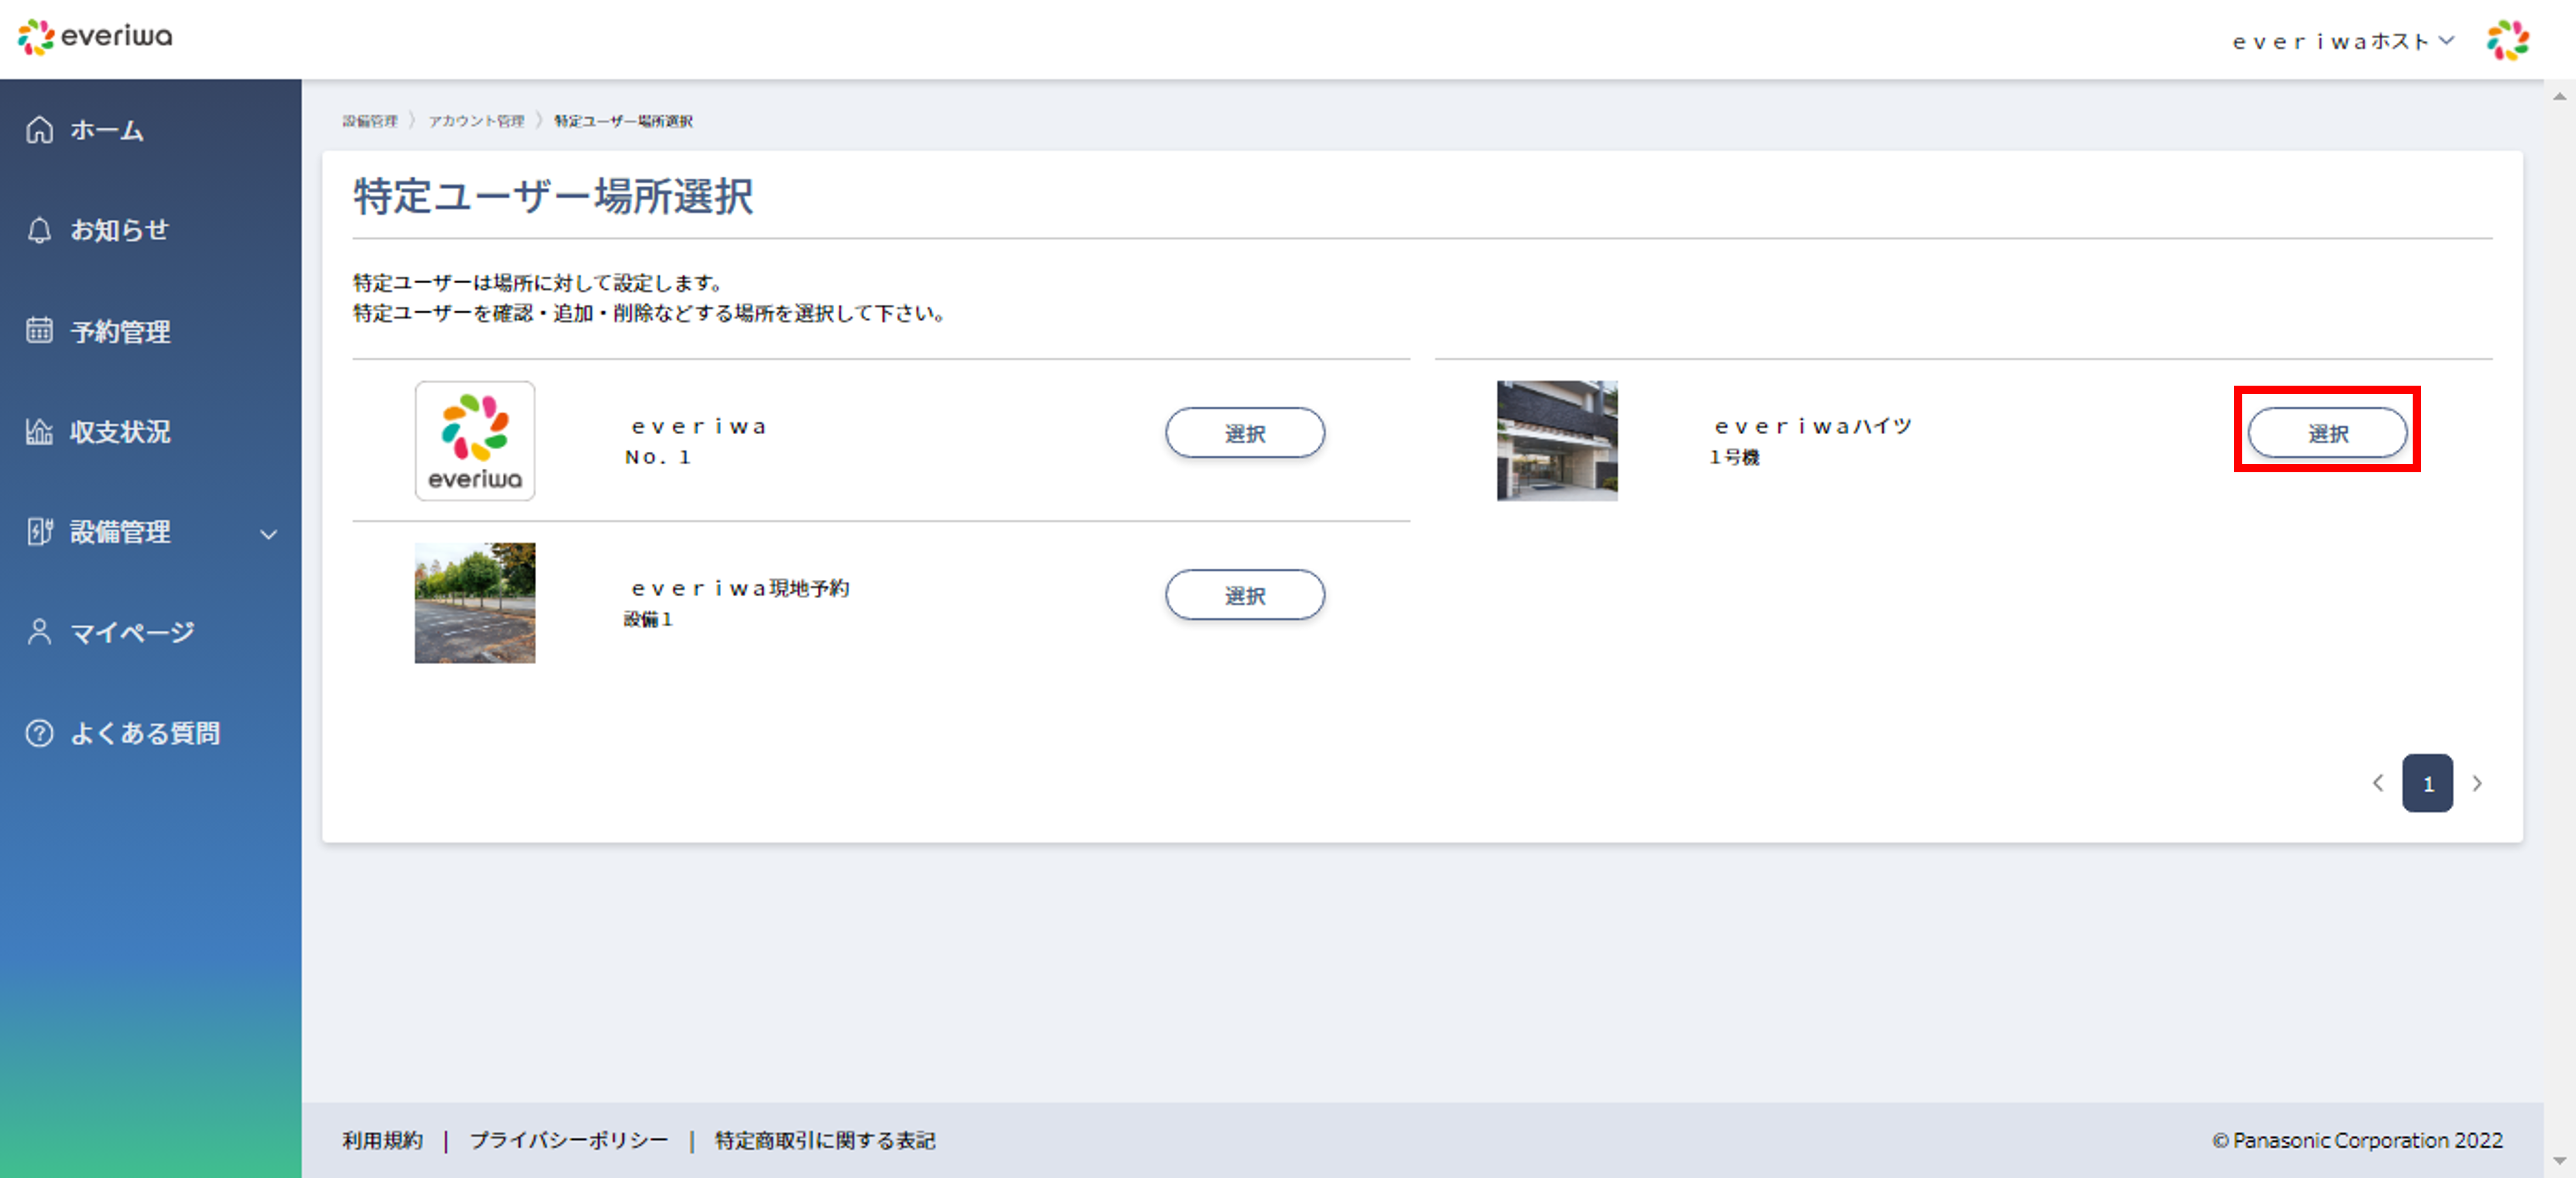Click the person icon for マイページ
This screenshot has height=1178, width=2576.
click(x=39, y=633)
